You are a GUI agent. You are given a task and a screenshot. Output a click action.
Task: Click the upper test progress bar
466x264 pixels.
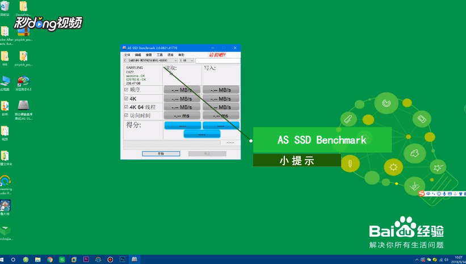[x=172, y=143]
